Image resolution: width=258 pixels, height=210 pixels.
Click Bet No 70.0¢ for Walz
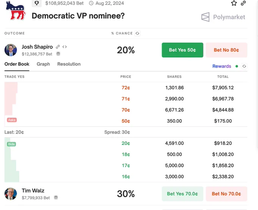pos(227,194)
